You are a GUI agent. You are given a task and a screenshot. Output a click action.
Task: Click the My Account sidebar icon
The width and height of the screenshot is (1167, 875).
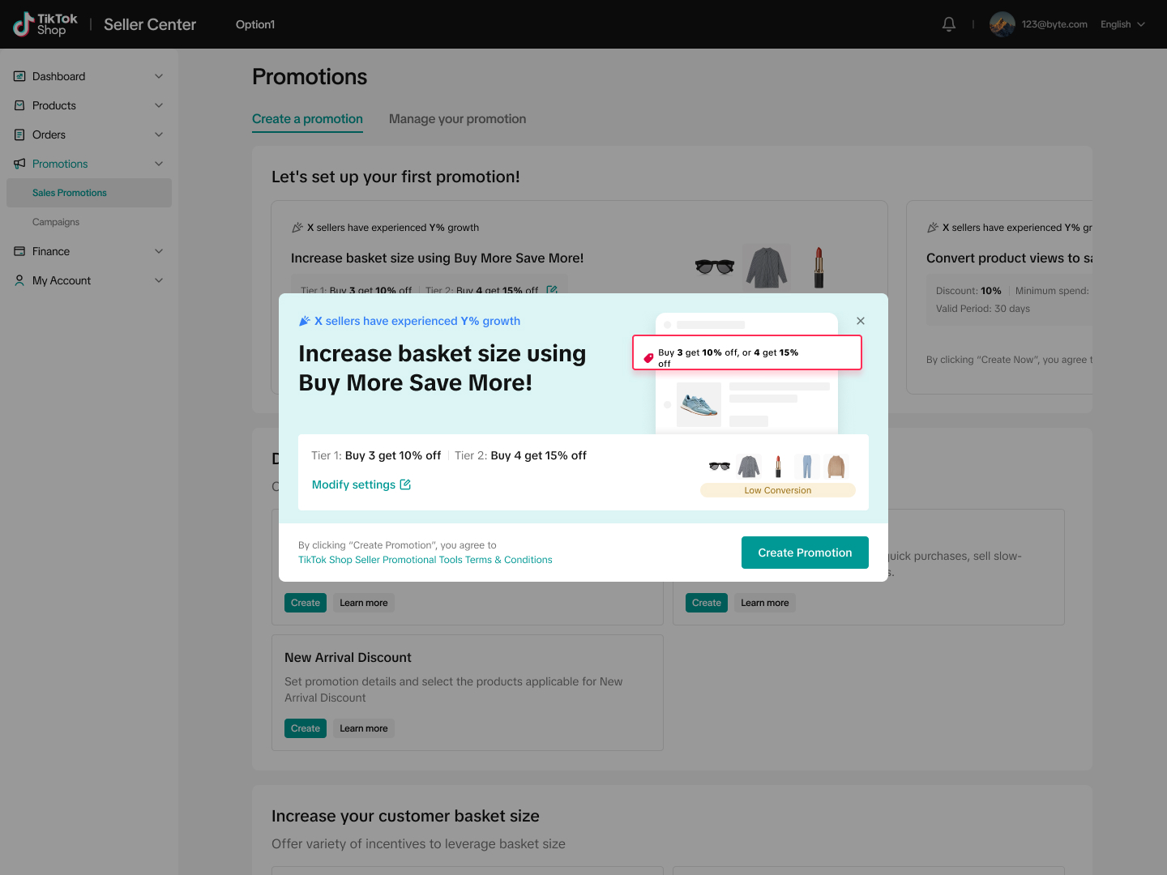[x=19, y=280]
